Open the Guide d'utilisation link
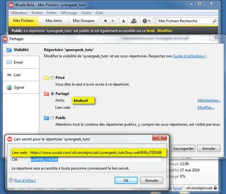This screenshot has height=194, width=226. coord(190,56)
